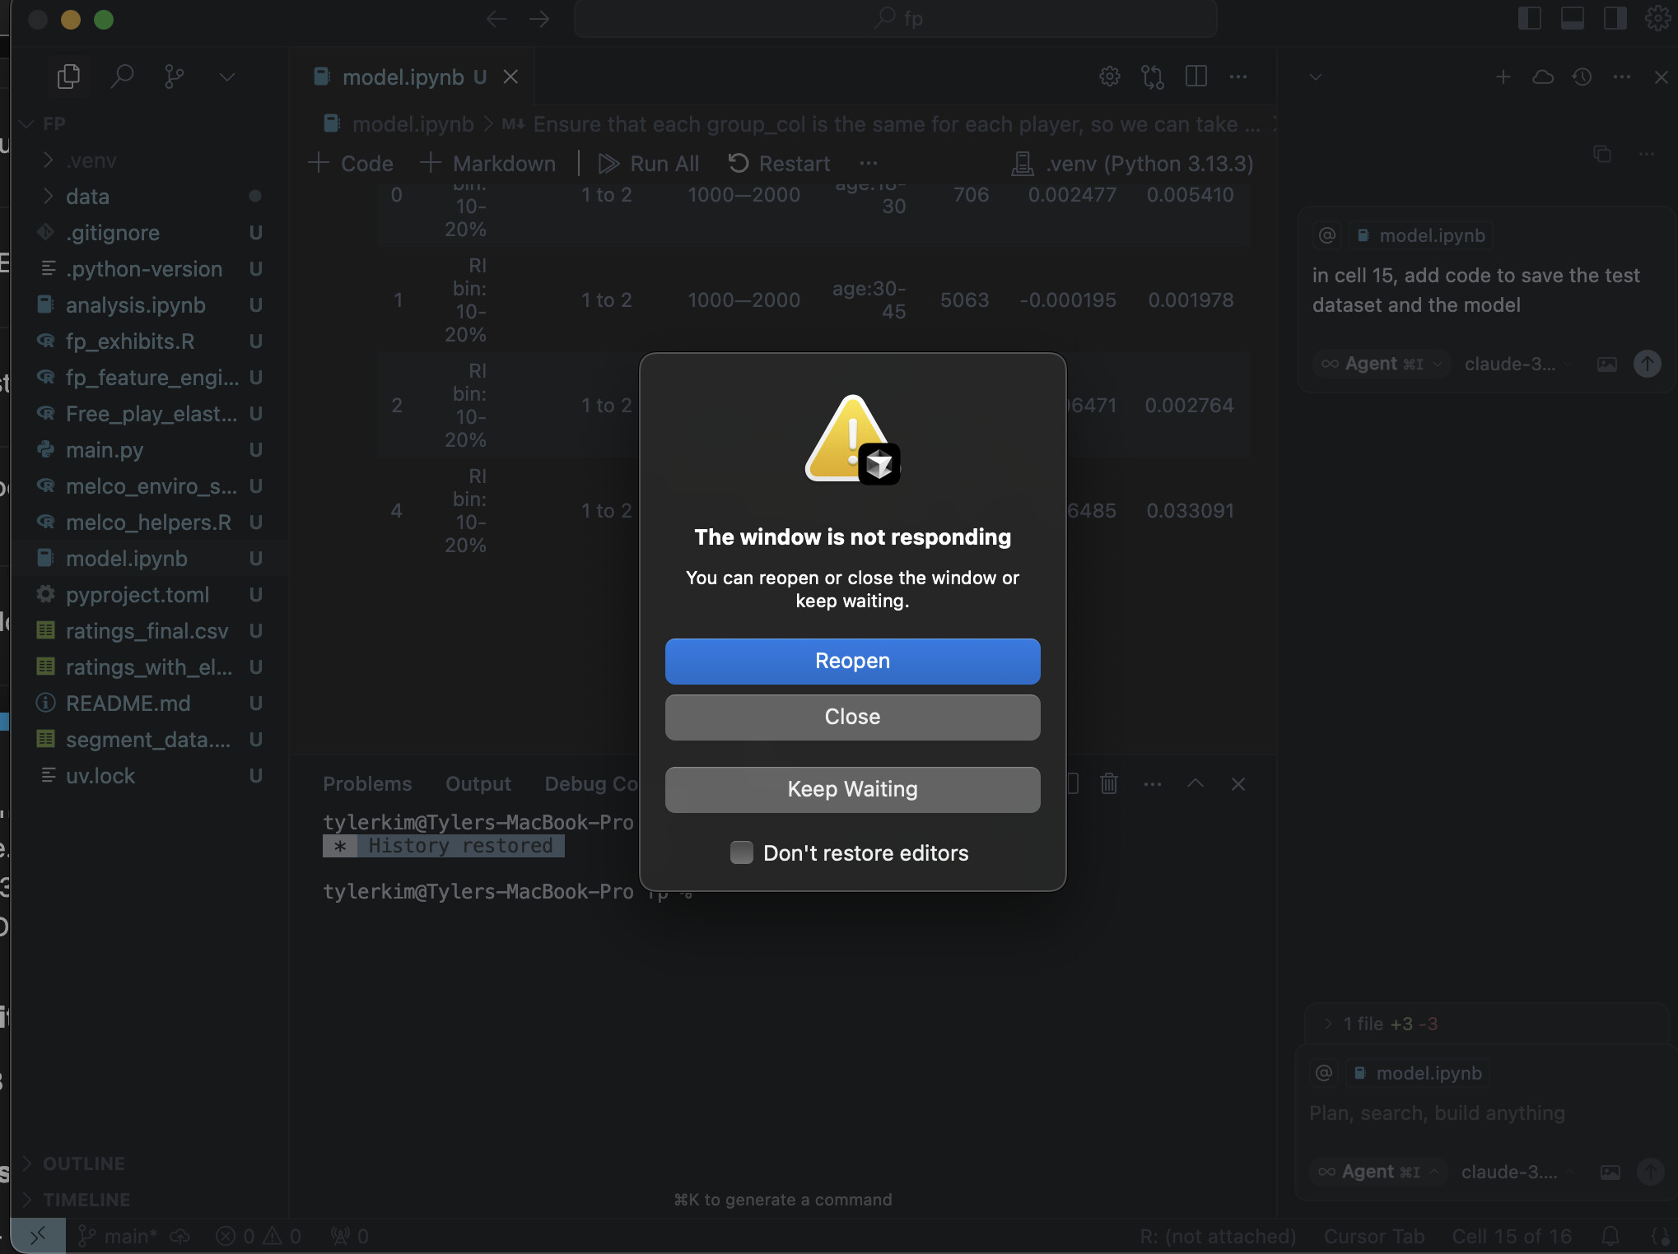Switch to the Problems panel tab
Screen dimensions: 1678x1254
point(367,784)
